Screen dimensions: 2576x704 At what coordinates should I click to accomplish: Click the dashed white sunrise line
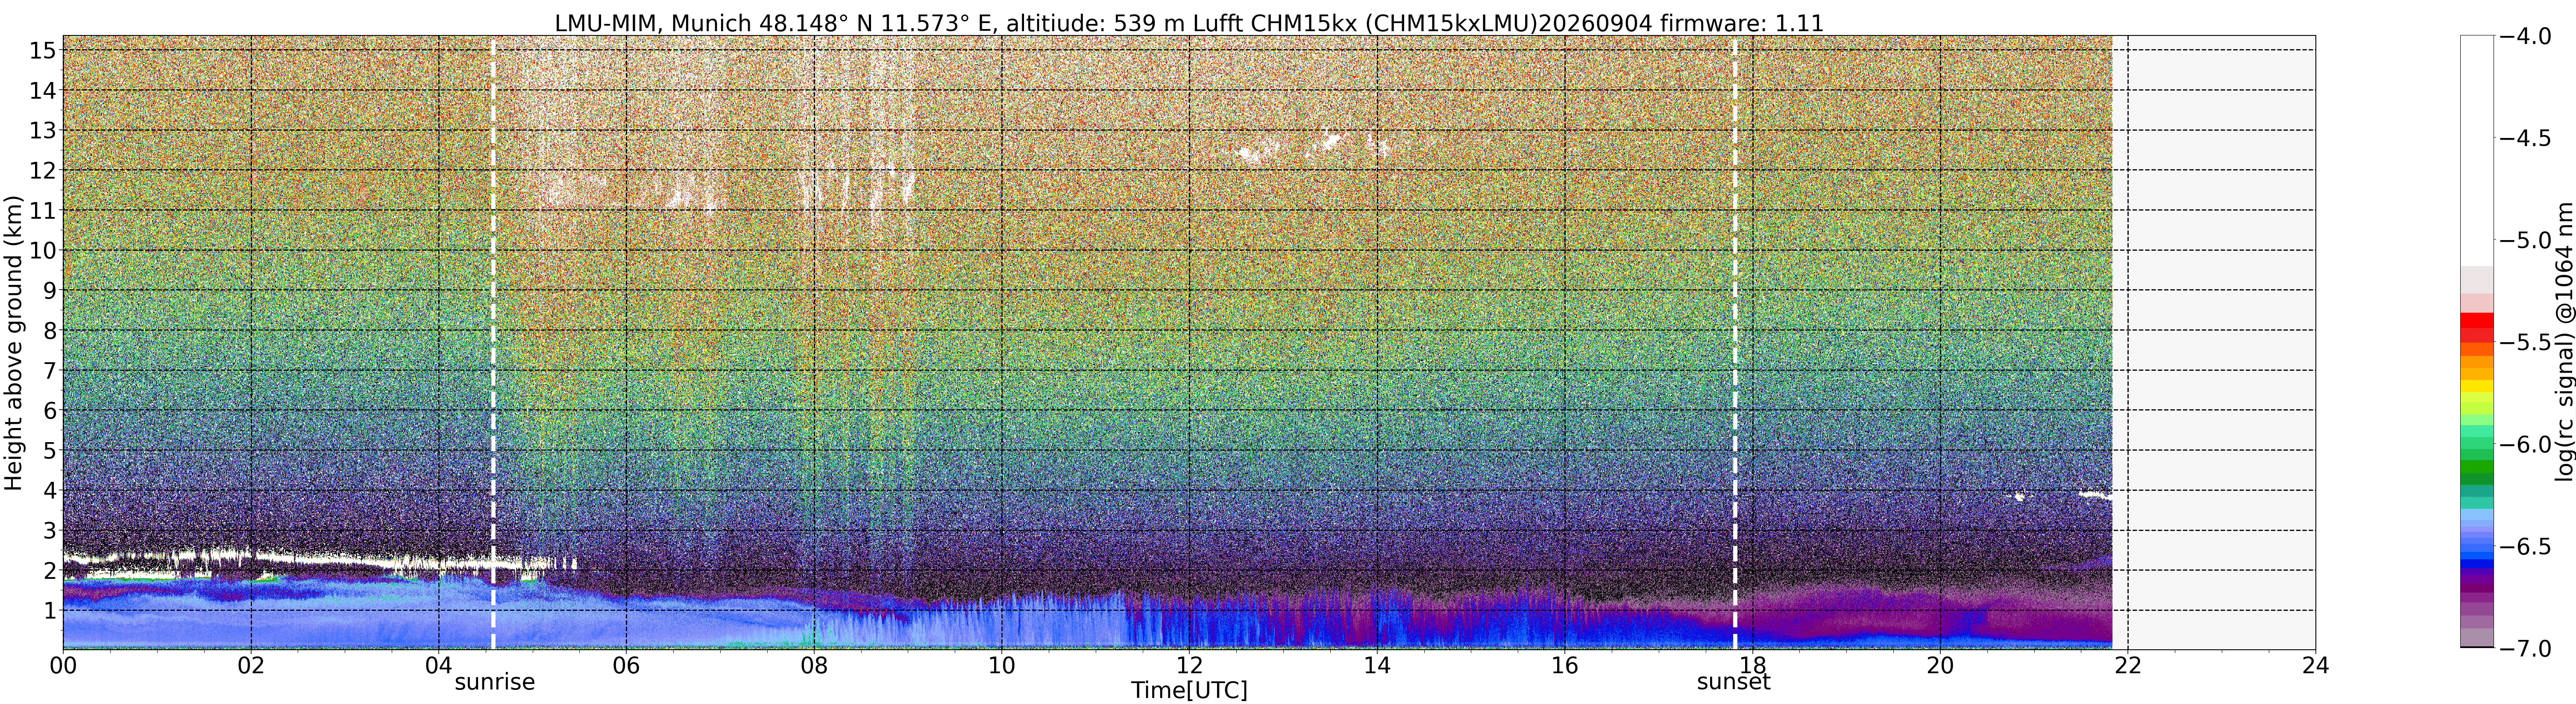pyautogui.click(x=493, y=342)
